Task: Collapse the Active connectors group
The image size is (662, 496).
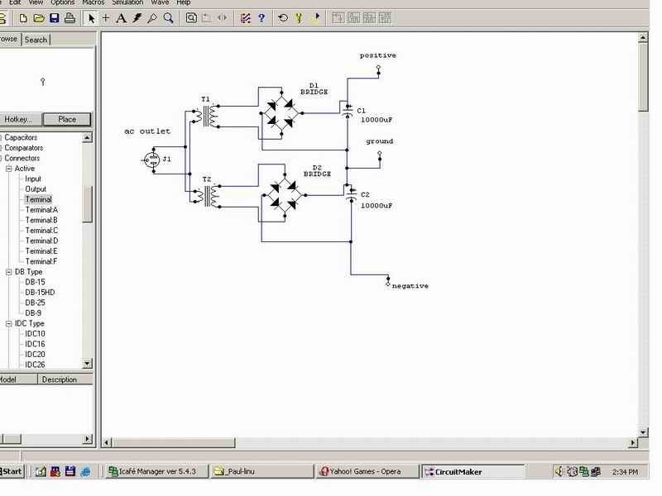Action: click(x=8, y=169)
